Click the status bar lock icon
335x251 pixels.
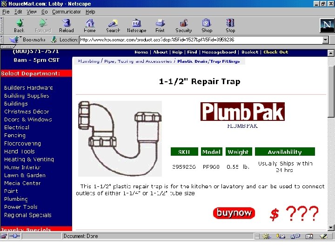[x=4, y=236]
